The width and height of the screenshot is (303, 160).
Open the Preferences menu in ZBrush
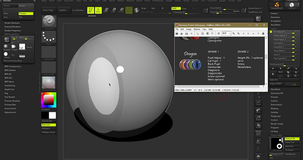click(x=158, y=1)
